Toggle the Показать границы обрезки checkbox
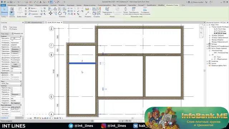 [12, 90]
